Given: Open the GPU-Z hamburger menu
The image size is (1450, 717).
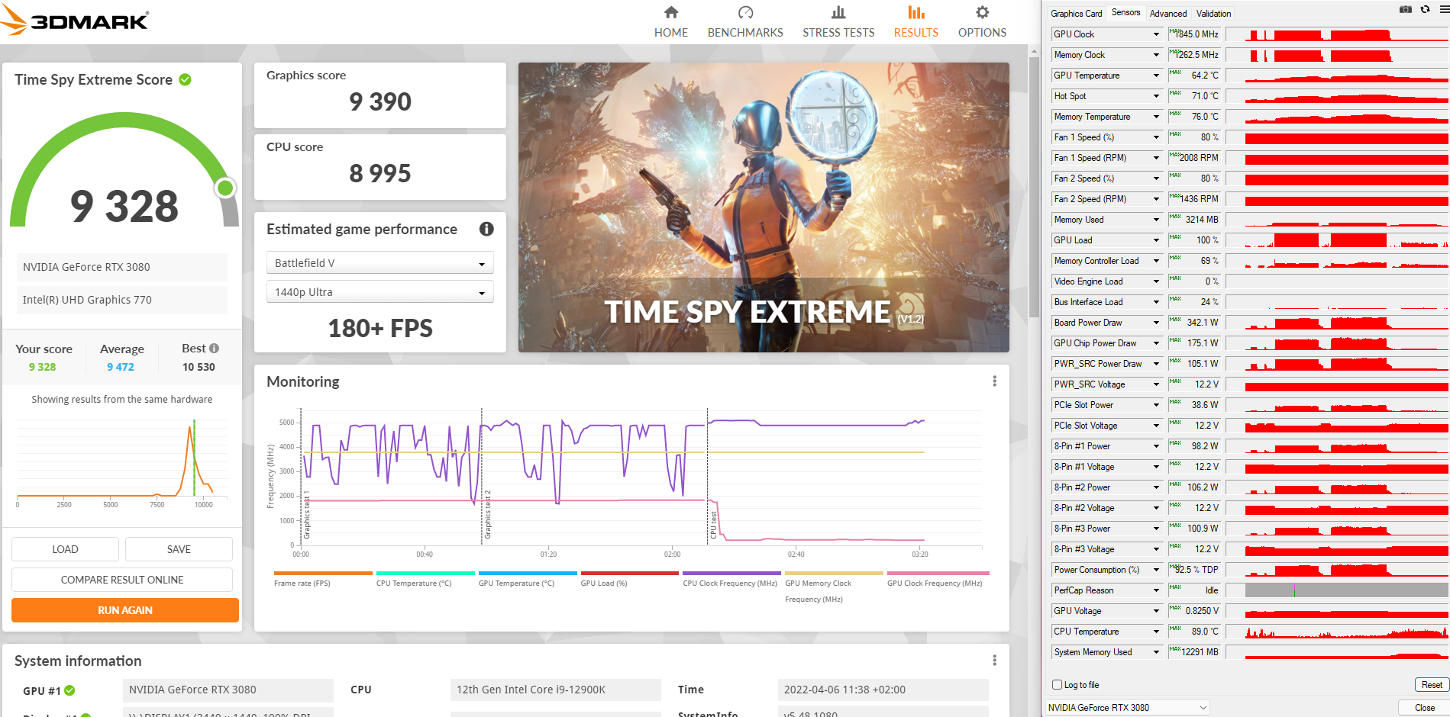Looking at the screenshot, I should point(1444,9).
